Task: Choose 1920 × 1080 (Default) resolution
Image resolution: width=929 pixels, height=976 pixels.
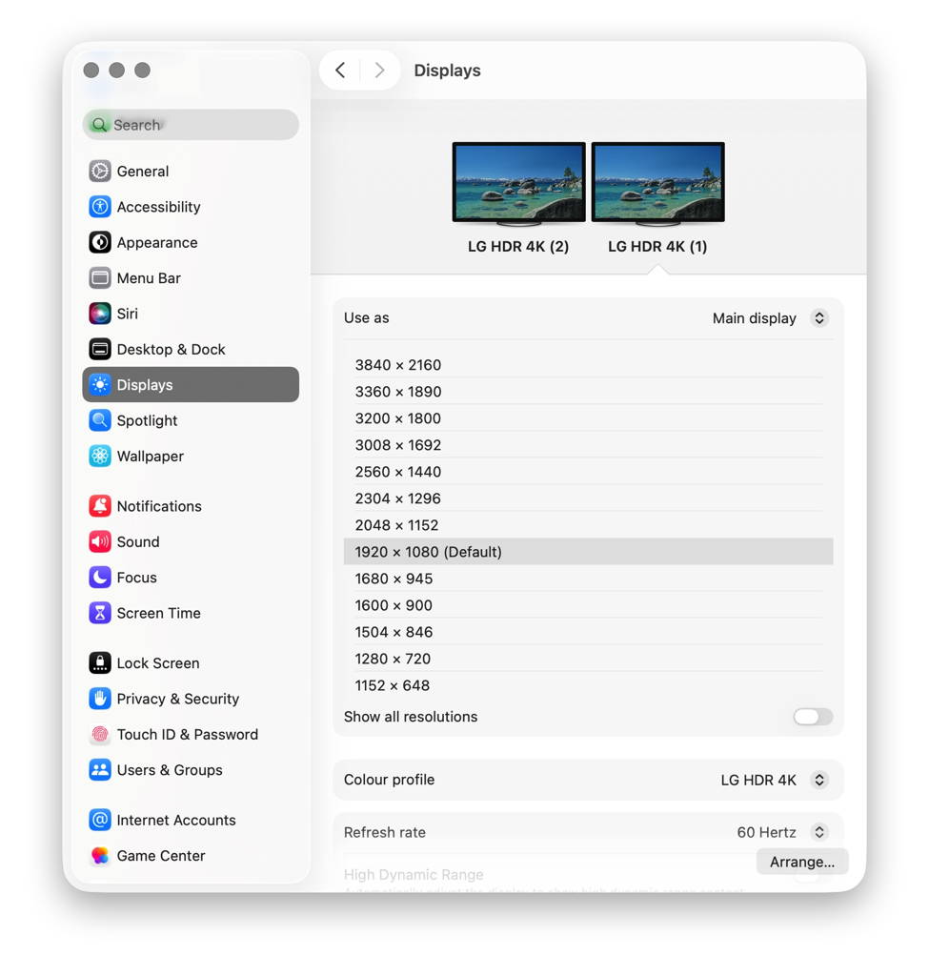Action: 588,552
